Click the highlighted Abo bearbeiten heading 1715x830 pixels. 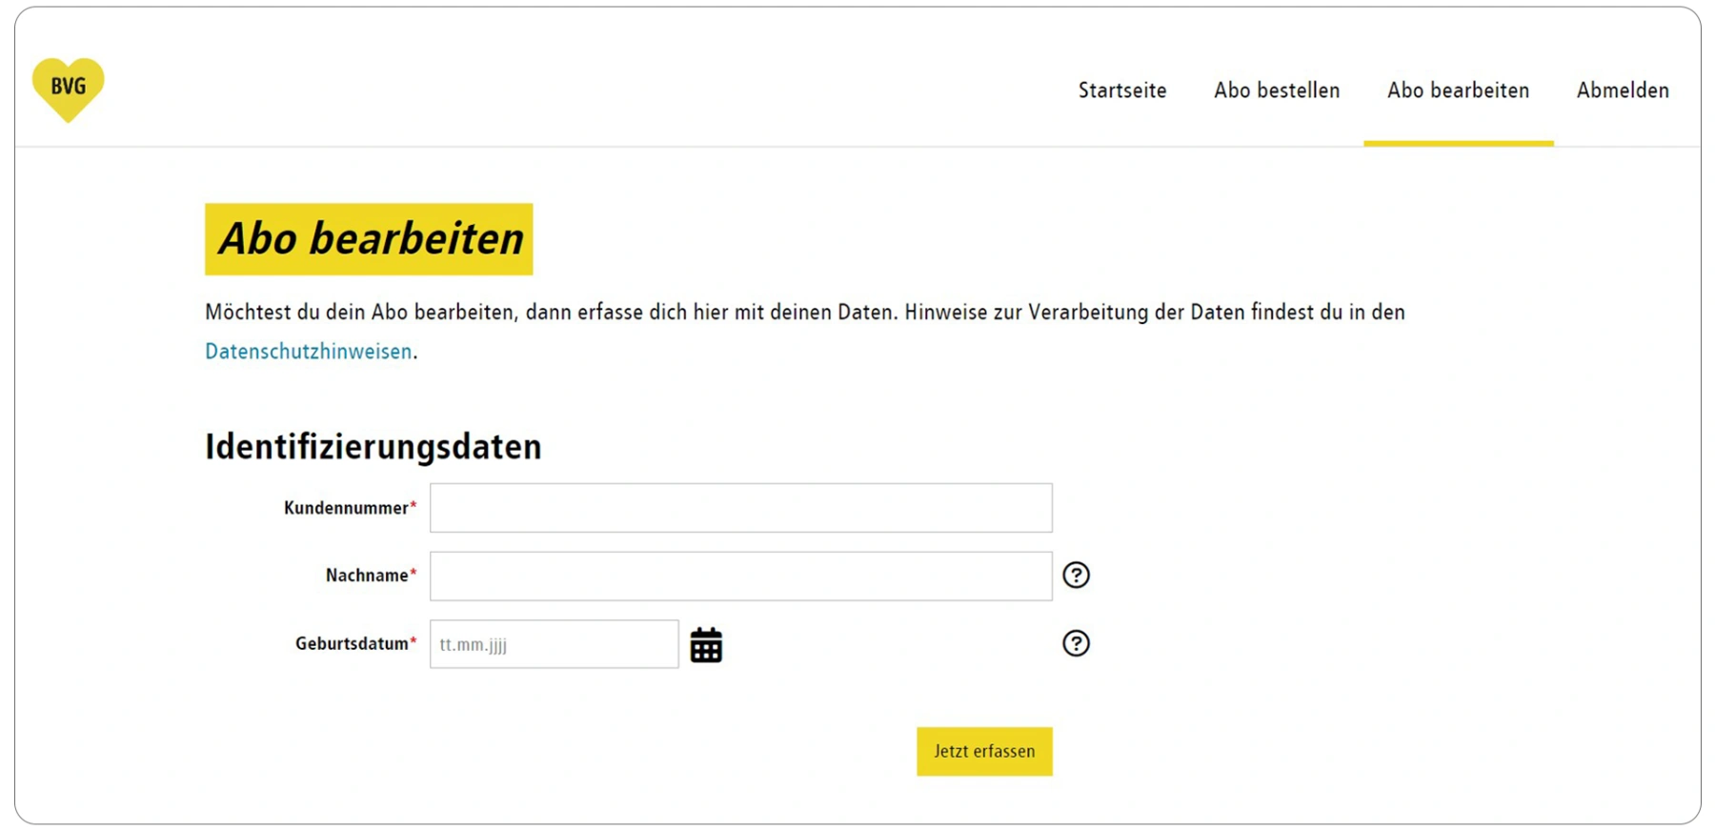pos(369,238)
